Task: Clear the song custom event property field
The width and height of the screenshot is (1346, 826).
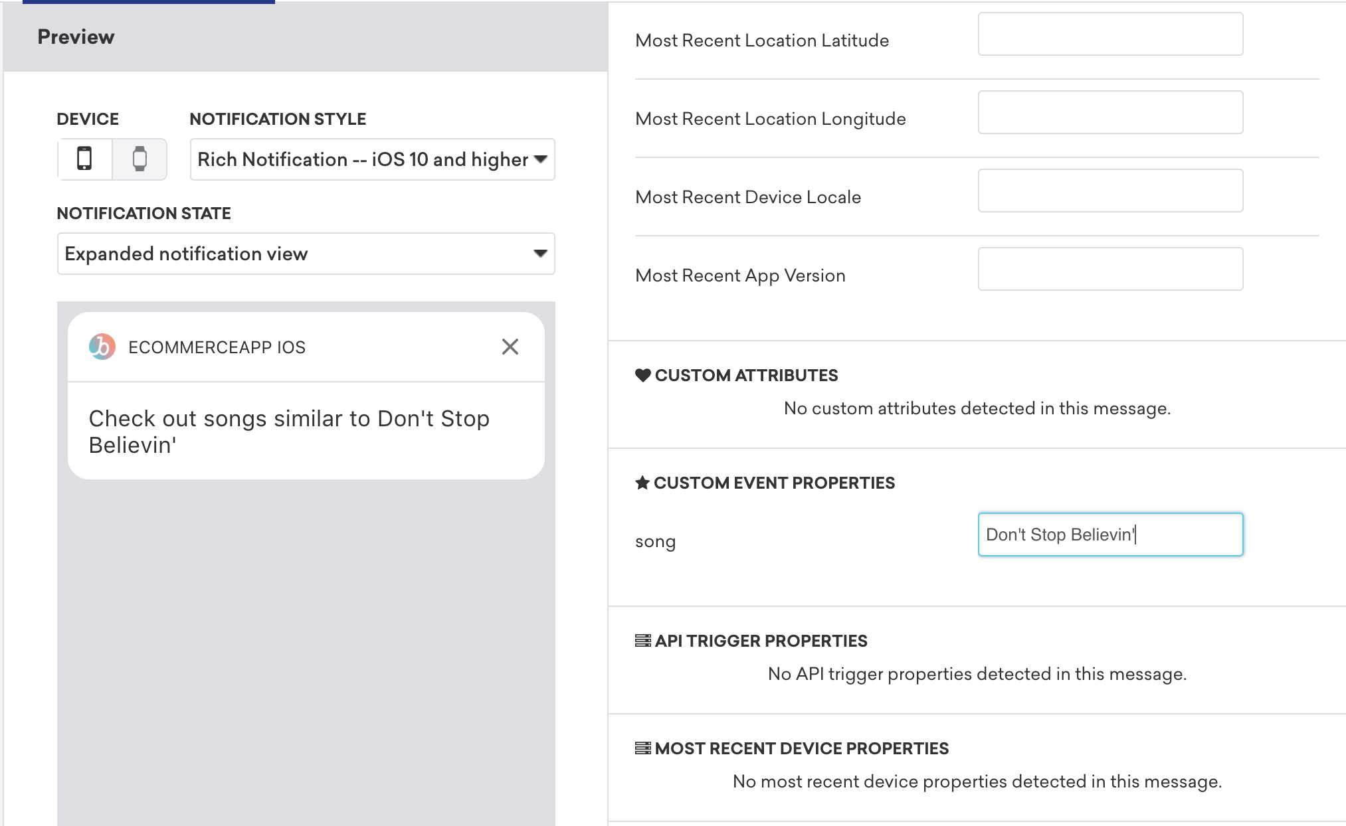Action: (1110, 534)
